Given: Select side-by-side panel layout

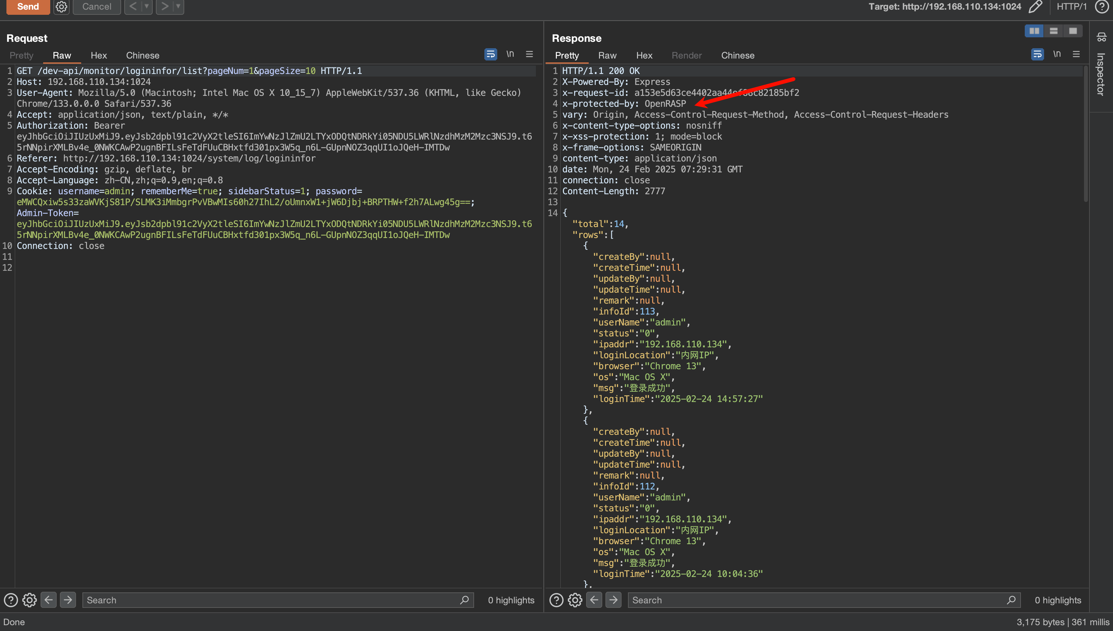Looking at the screenshot, I should point(1034,31).
